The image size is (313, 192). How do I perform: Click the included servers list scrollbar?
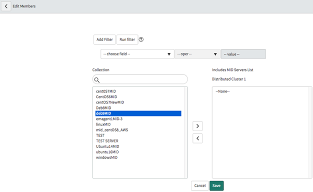pos(310,132)
